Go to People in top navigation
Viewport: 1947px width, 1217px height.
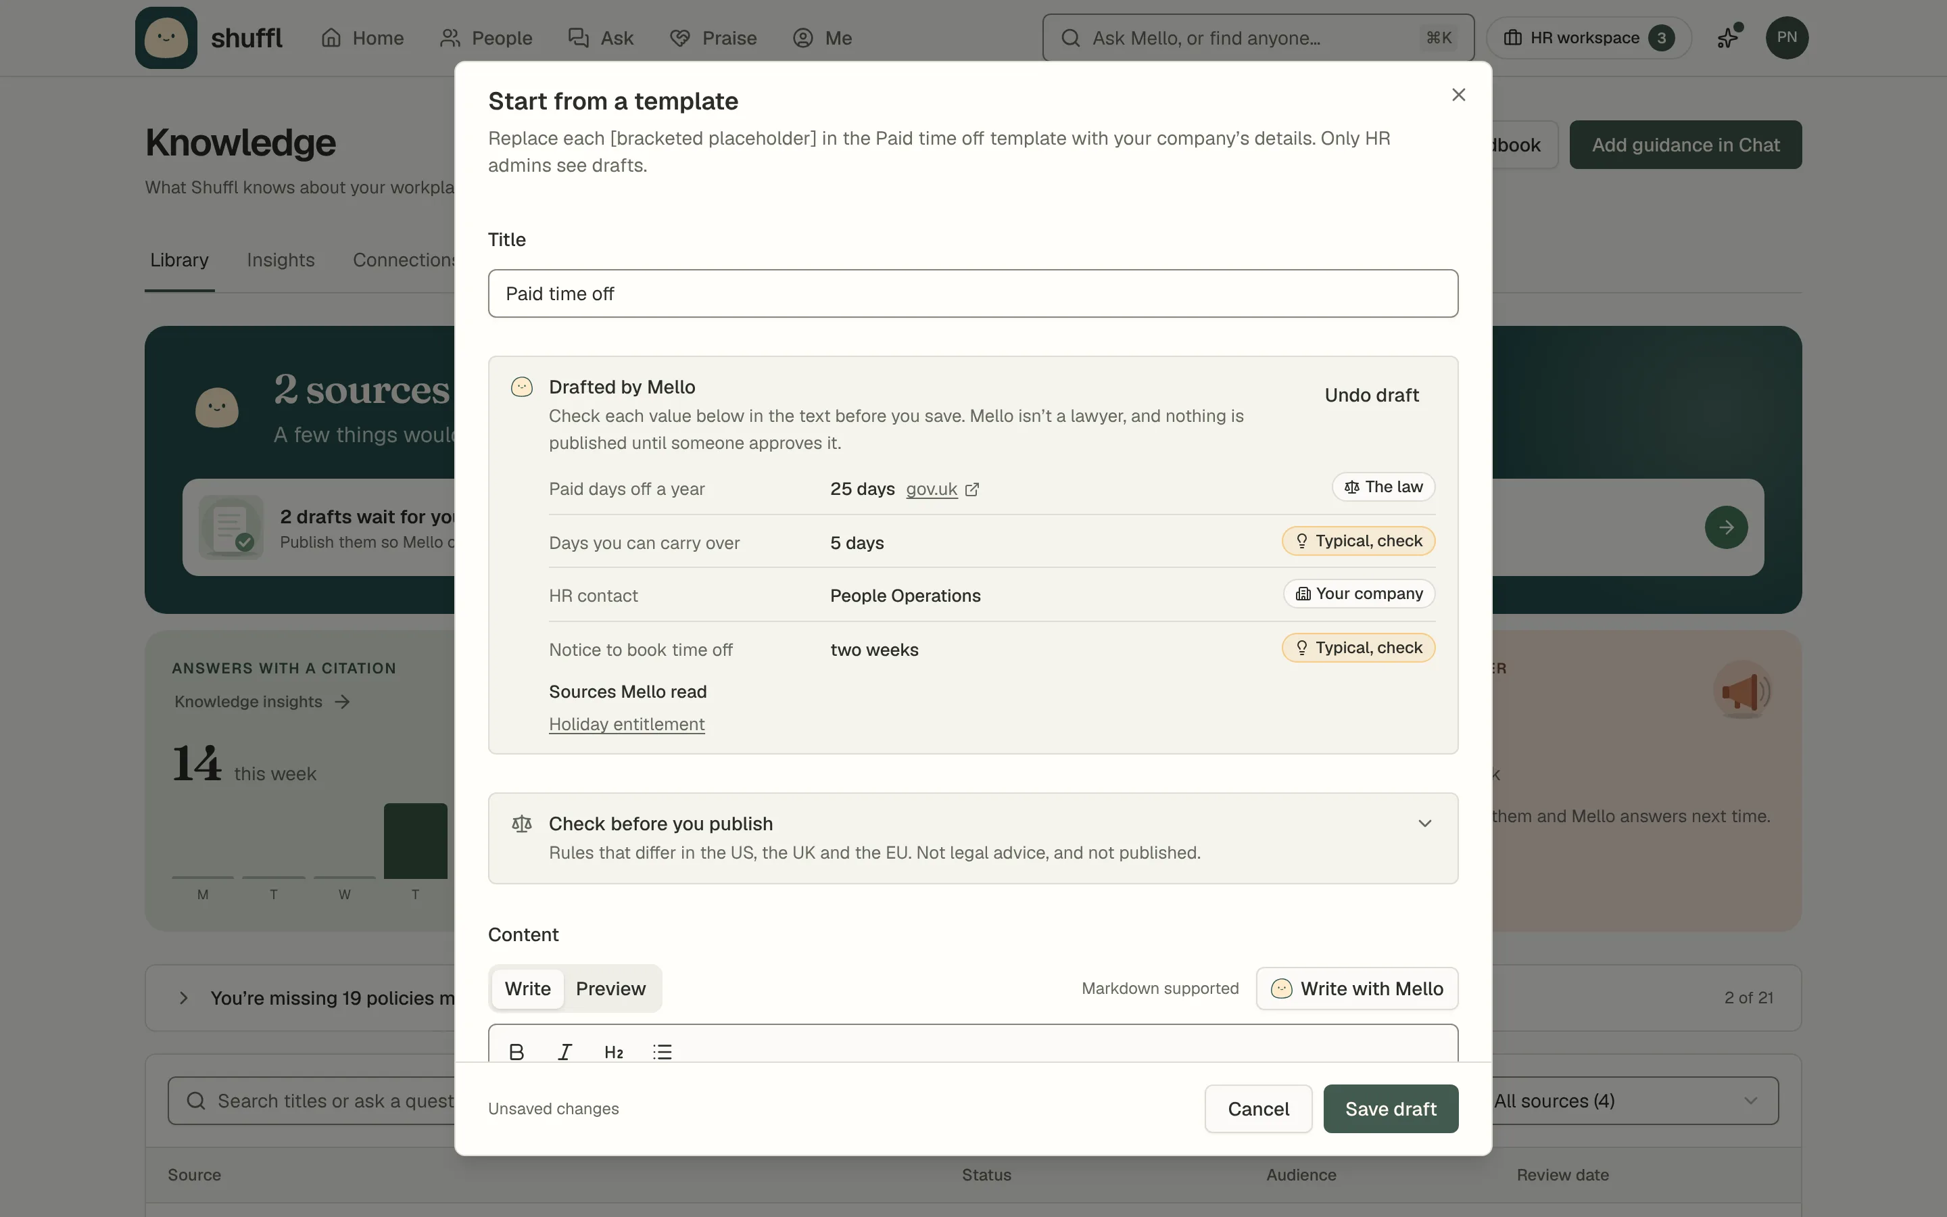tap(486, 38)
